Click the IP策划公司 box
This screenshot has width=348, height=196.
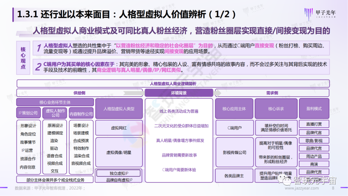click(28, 113)
